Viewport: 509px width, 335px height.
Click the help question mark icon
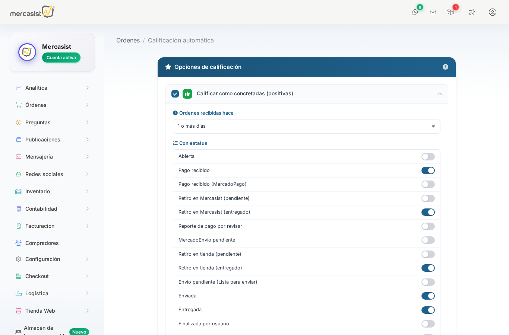pyautogui.click(x=445, y=67)
